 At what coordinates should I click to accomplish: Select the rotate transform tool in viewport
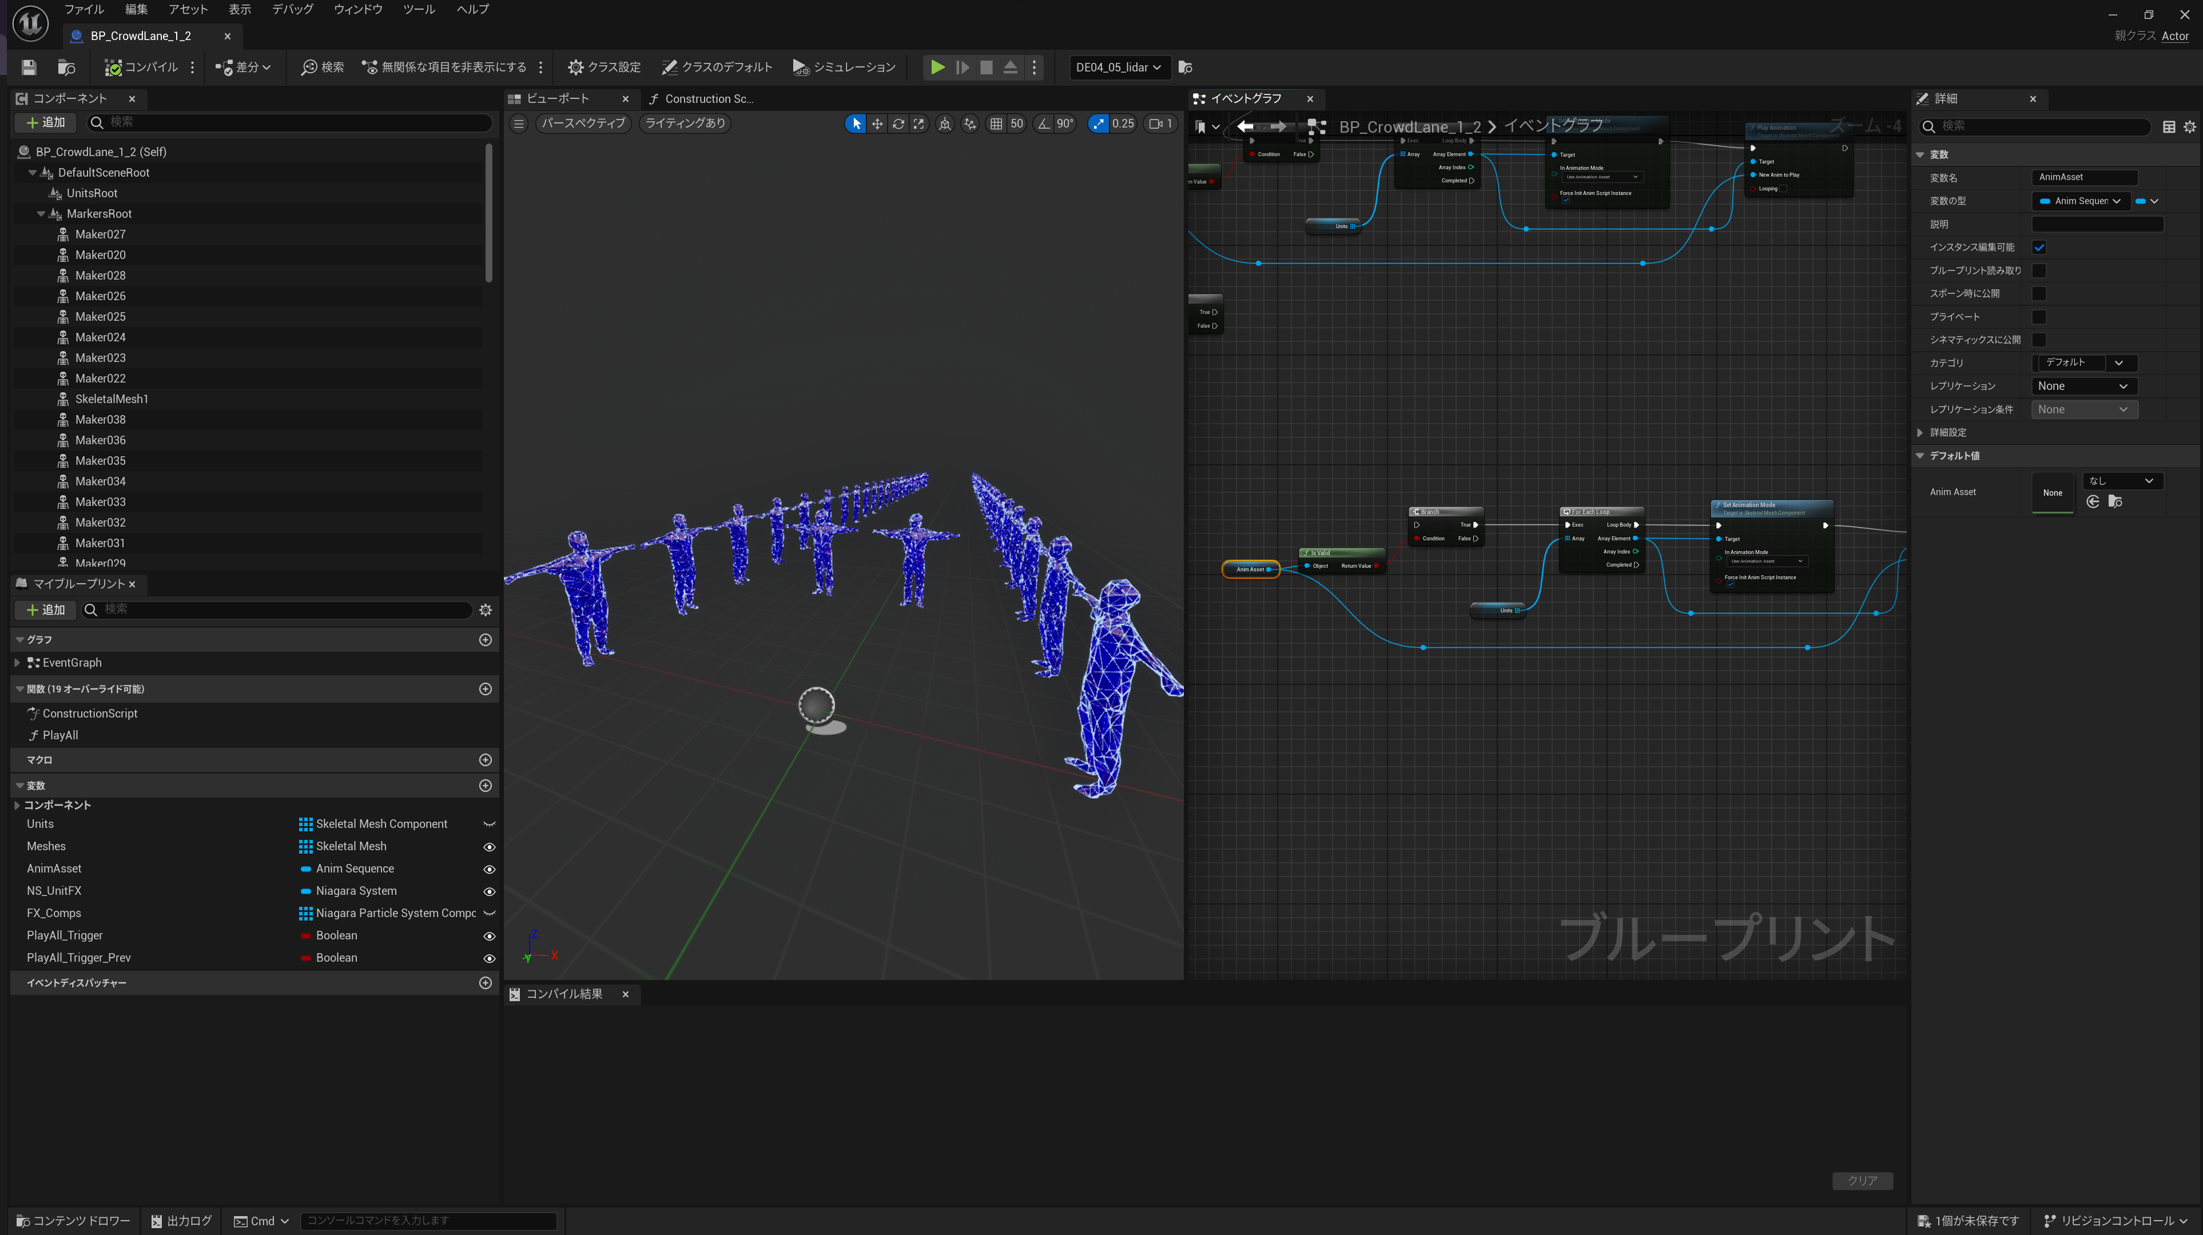(898, 123)
